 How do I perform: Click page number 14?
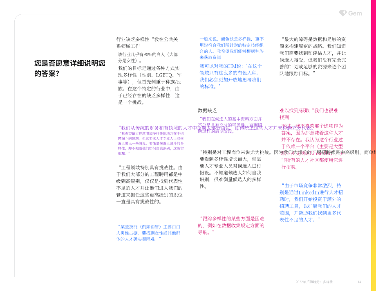click(359, 282)
